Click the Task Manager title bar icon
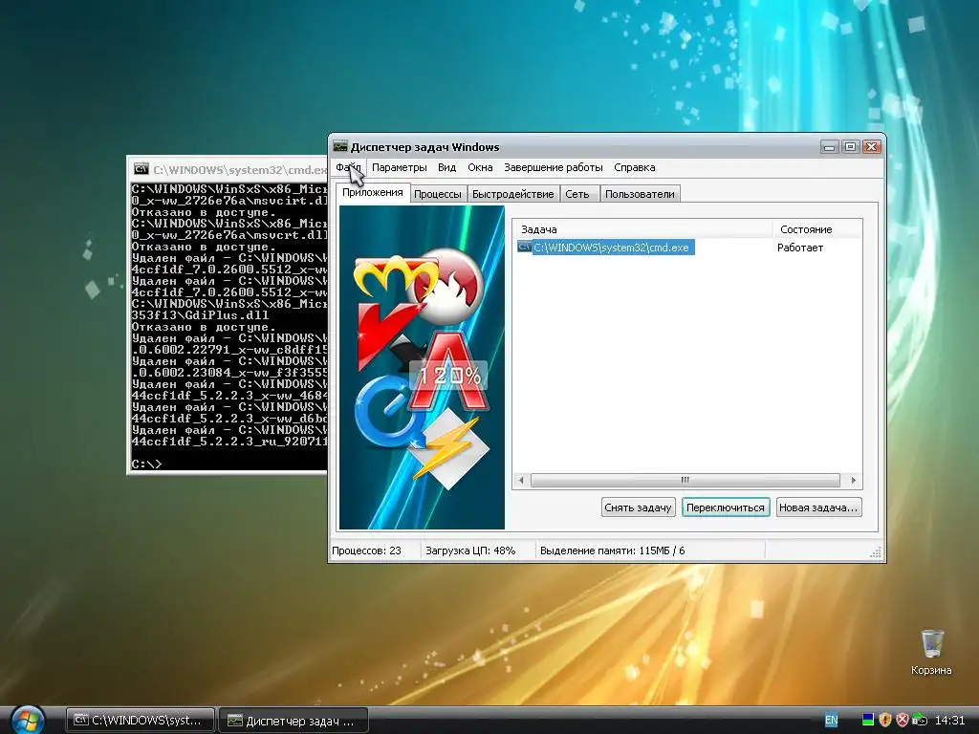 [340, 146]
